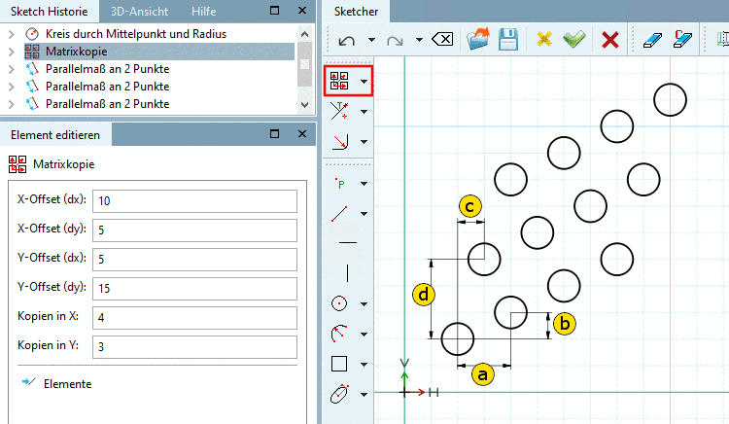Open the rectangle tool dropdown arrow
This screenshot has height=424, width=729.
point(364,364)
